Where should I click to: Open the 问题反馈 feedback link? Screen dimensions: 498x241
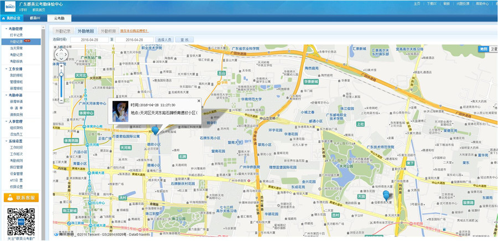463,3
